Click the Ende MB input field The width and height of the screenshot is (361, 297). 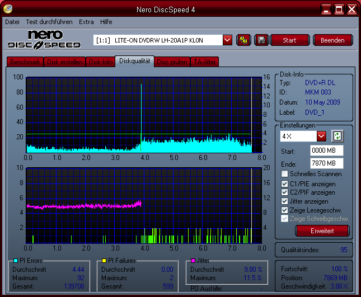pyautogui.click(x=326, y=163)
